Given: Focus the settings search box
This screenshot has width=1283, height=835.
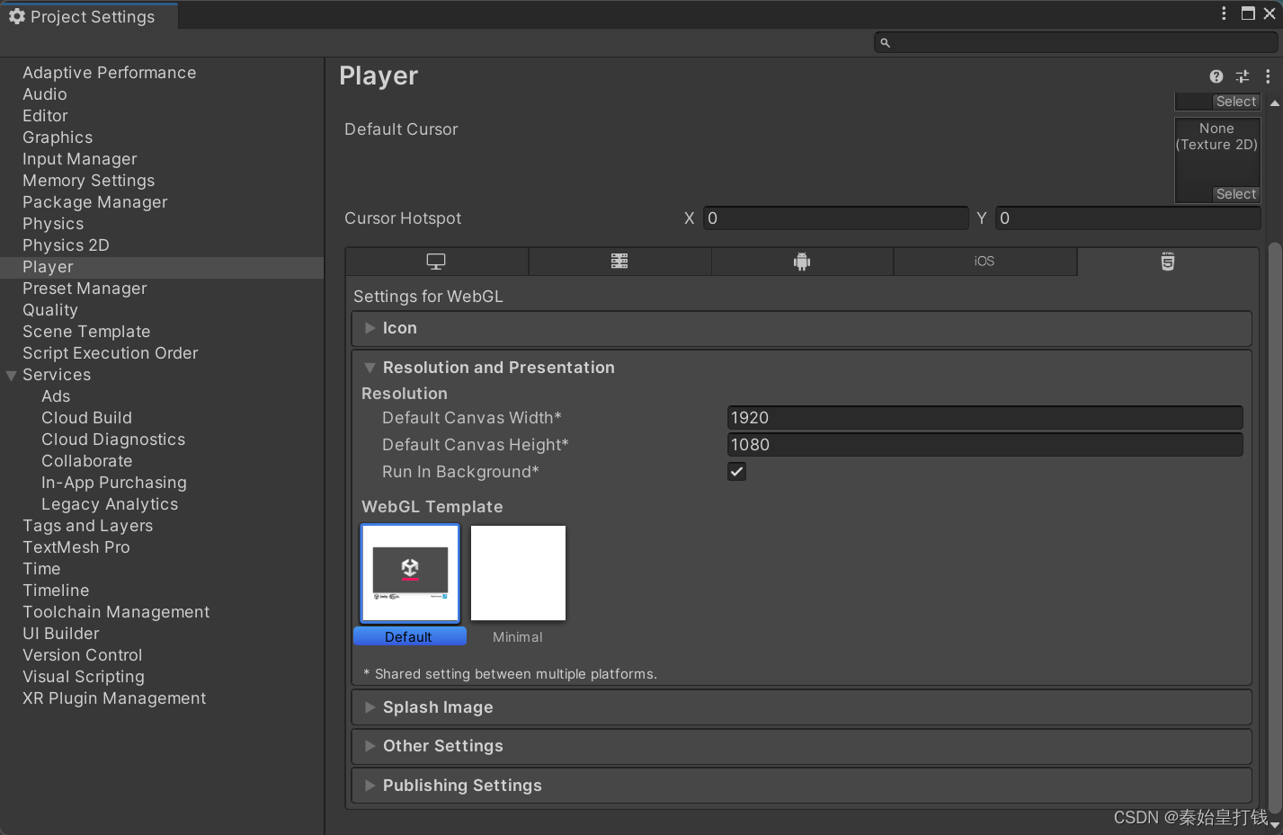Looking at the screenshot, I should tap(1075, 42).
